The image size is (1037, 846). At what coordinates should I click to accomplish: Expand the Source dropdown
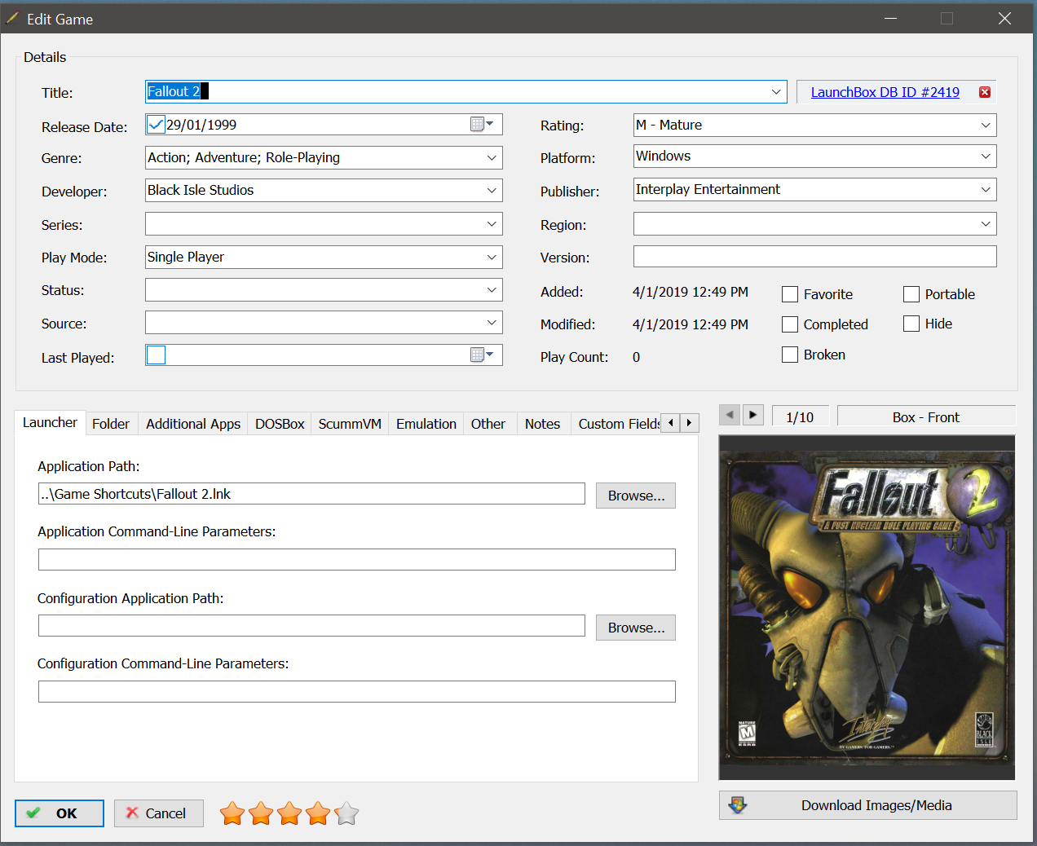[492, 322]
